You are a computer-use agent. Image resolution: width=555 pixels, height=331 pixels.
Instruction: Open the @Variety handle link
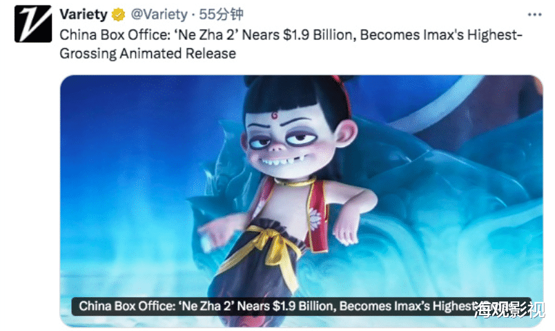159,14
